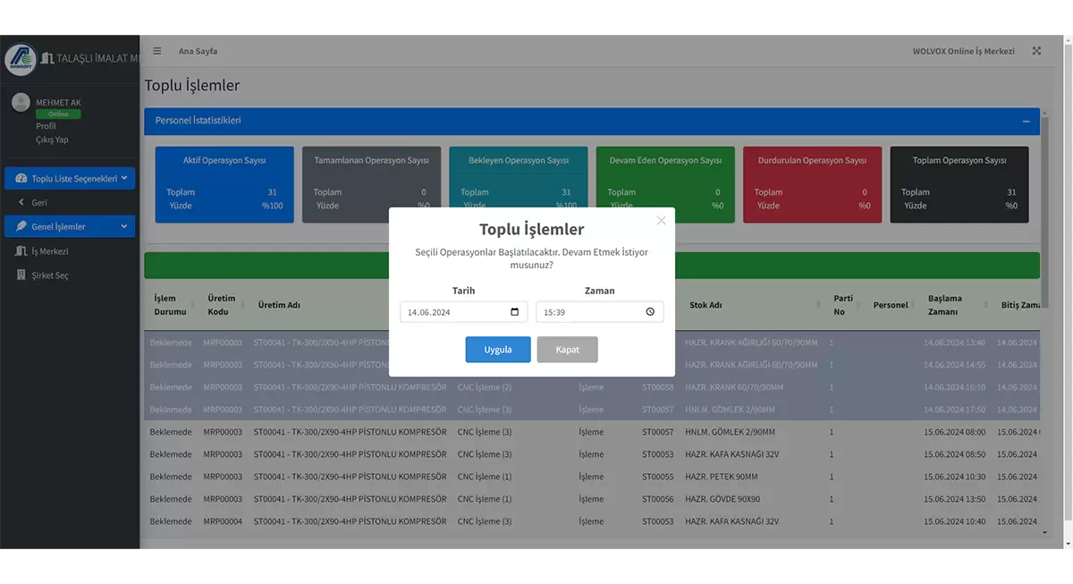Select Şirket Seç in sidebar
This screenshot has height=584, width=1073.
coord(49,275)
